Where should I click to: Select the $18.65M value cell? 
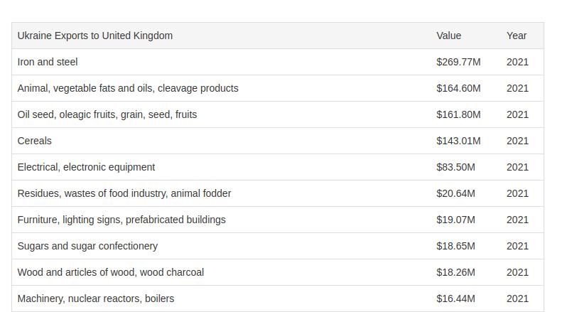pos(455,246)
